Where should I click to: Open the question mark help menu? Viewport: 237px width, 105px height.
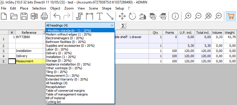129,8
